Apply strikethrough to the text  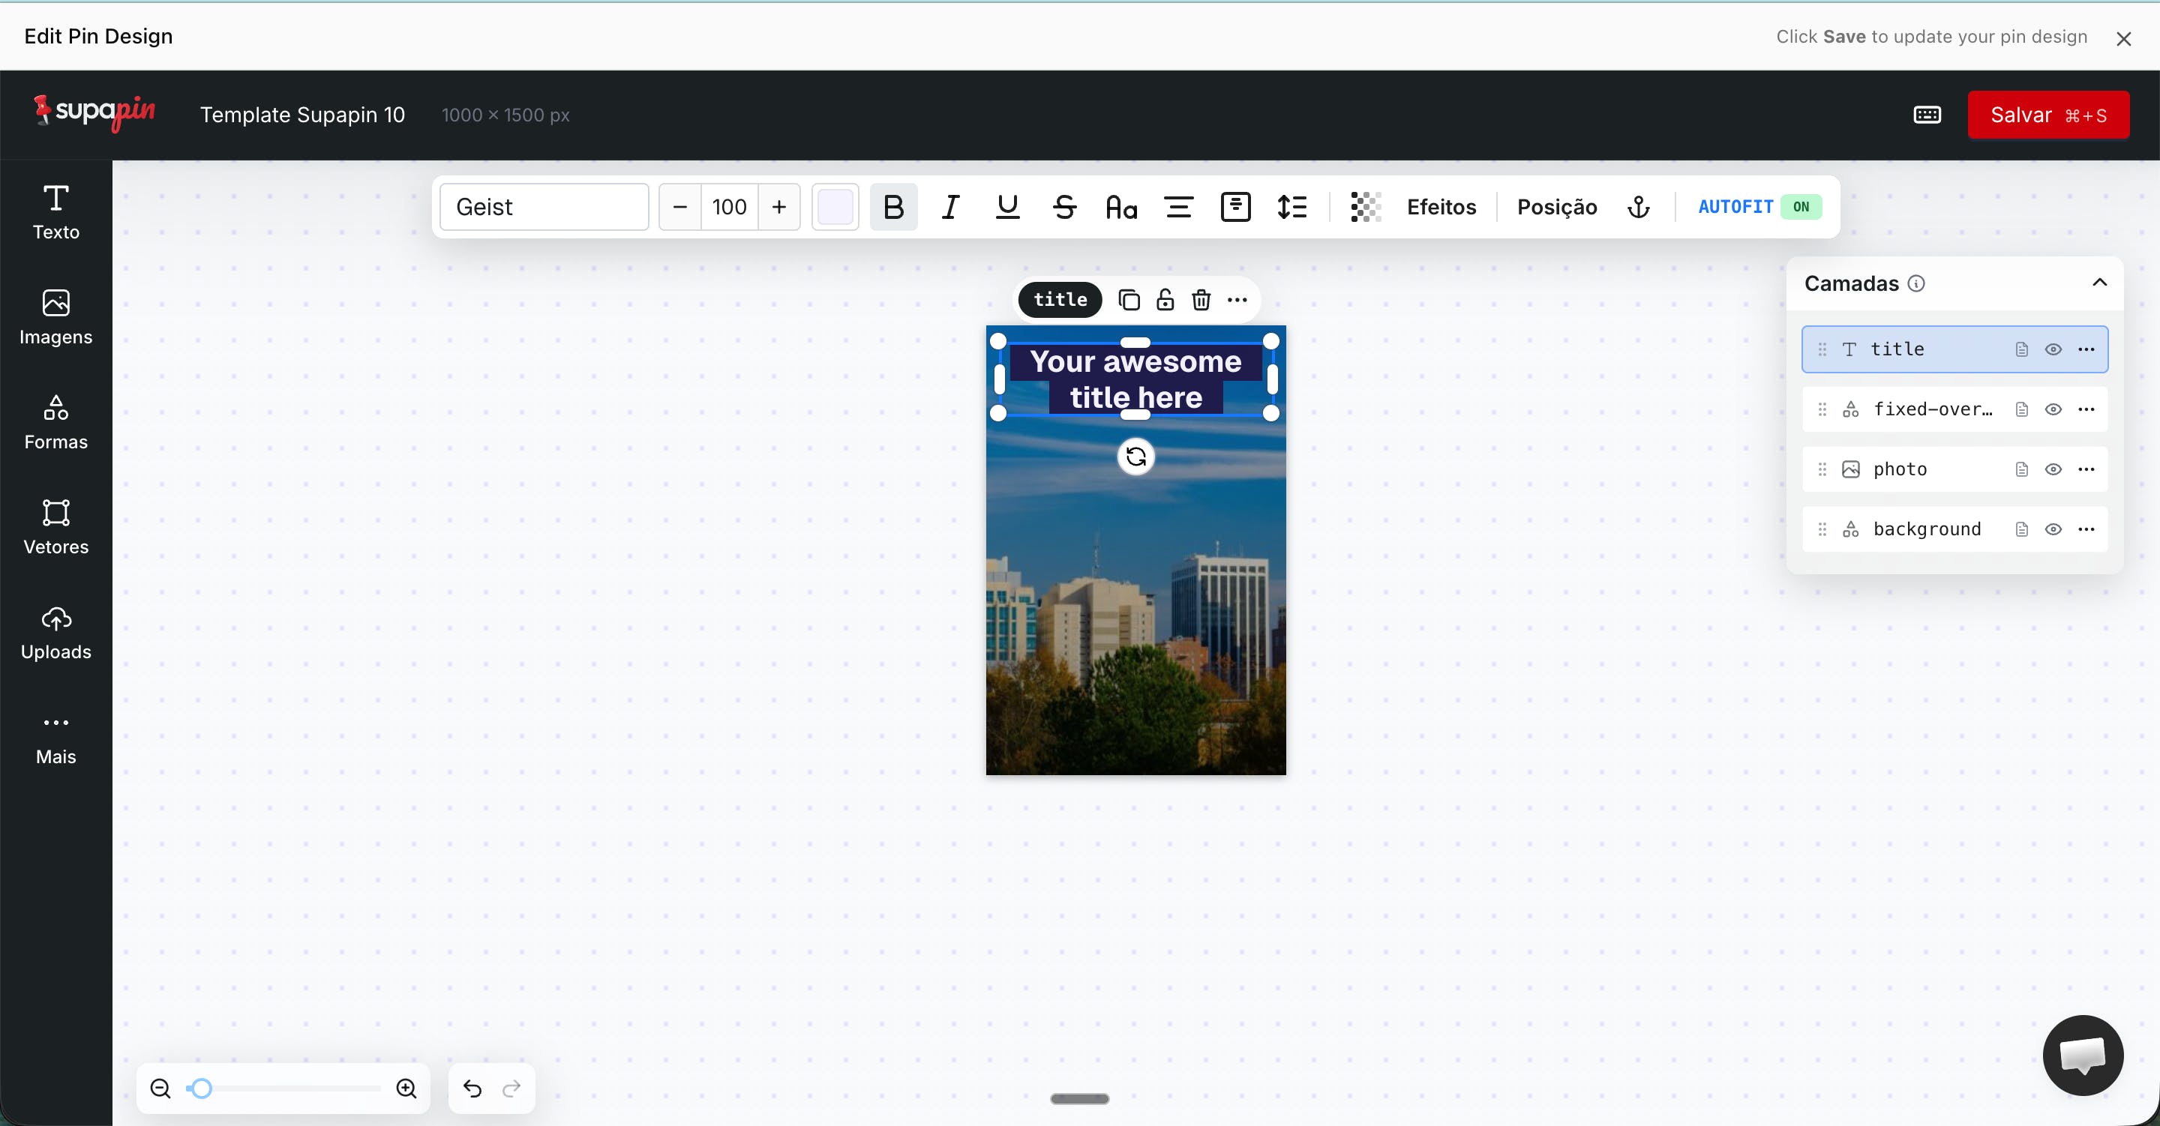[x=1064, y=207]
